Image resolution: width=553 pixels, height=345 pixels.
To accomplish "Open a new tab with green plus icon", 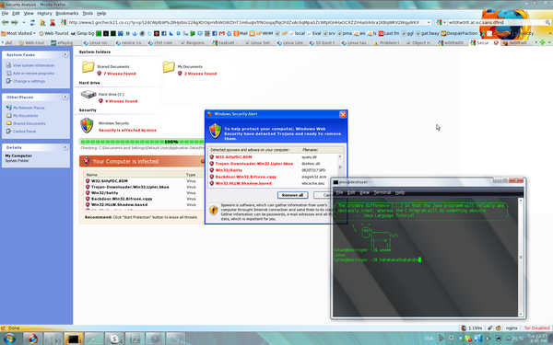I will click(543, 42).
